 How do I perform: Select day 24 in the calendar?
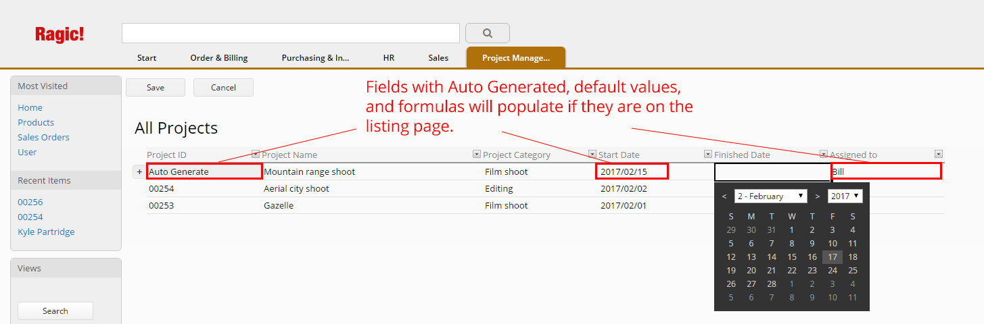[x=833, y=270]
